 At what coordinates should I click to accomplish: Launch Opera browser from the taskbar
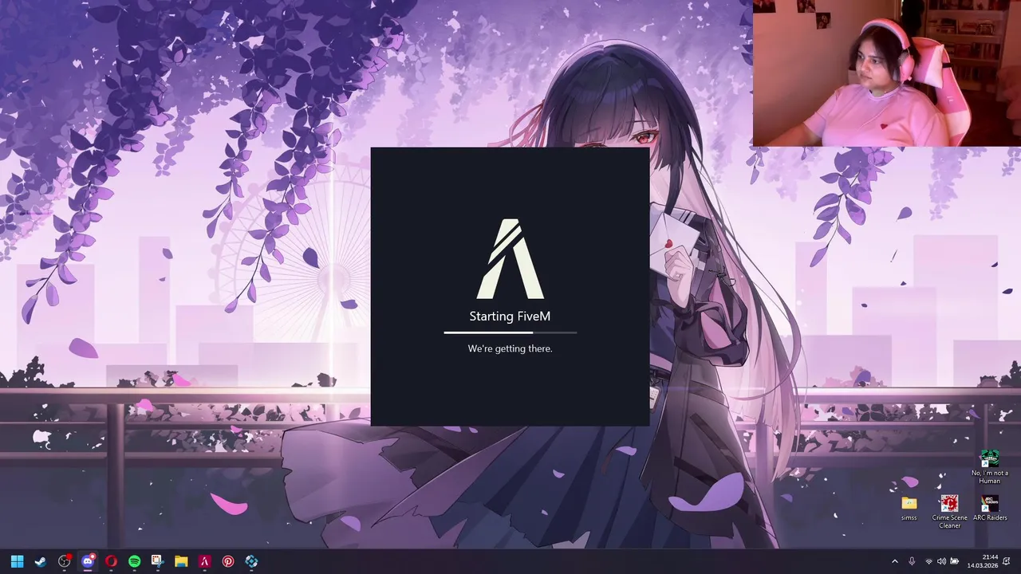click(x=111, y=561)
